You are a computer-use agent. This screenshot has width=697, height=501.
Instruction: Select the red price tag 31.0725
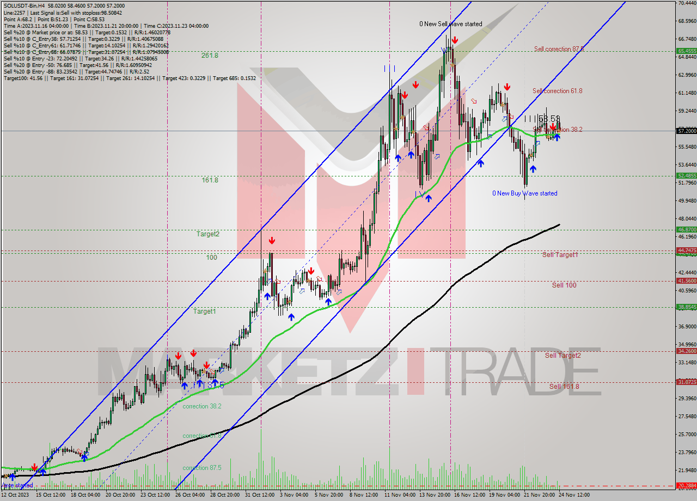pos(686,382)
